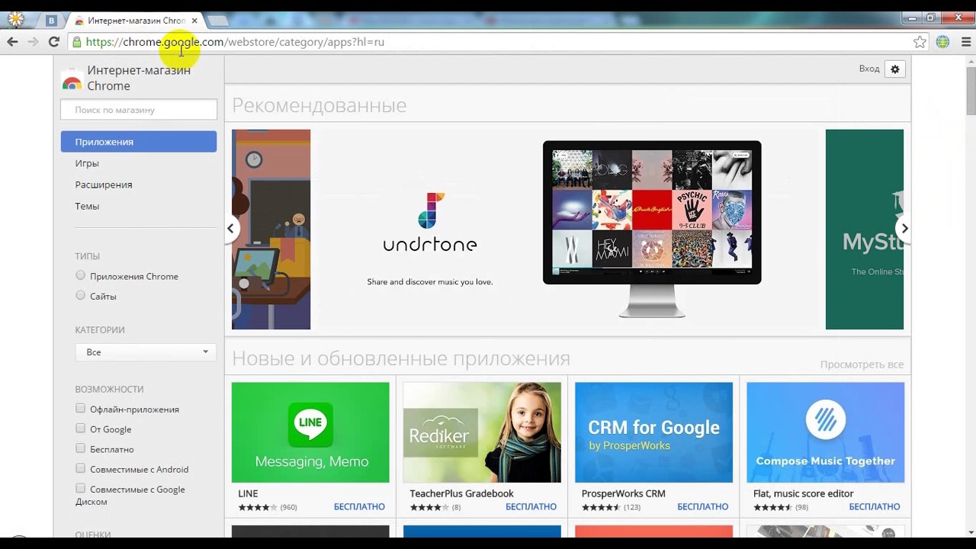976x549 pixels.
Task: Click БЕСПЛАТНО under LINE
Action: pos(359,507)
